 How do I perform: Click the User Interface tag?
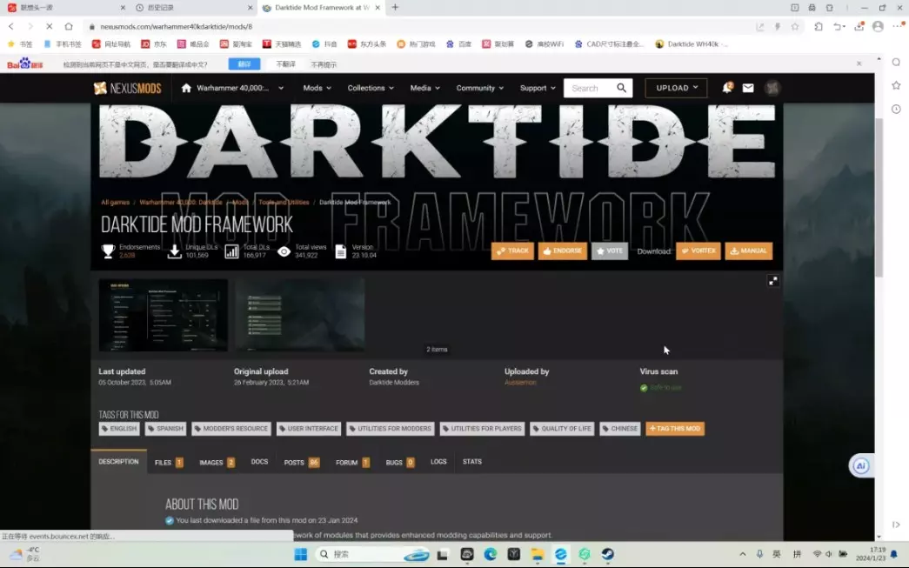[309, 429]
